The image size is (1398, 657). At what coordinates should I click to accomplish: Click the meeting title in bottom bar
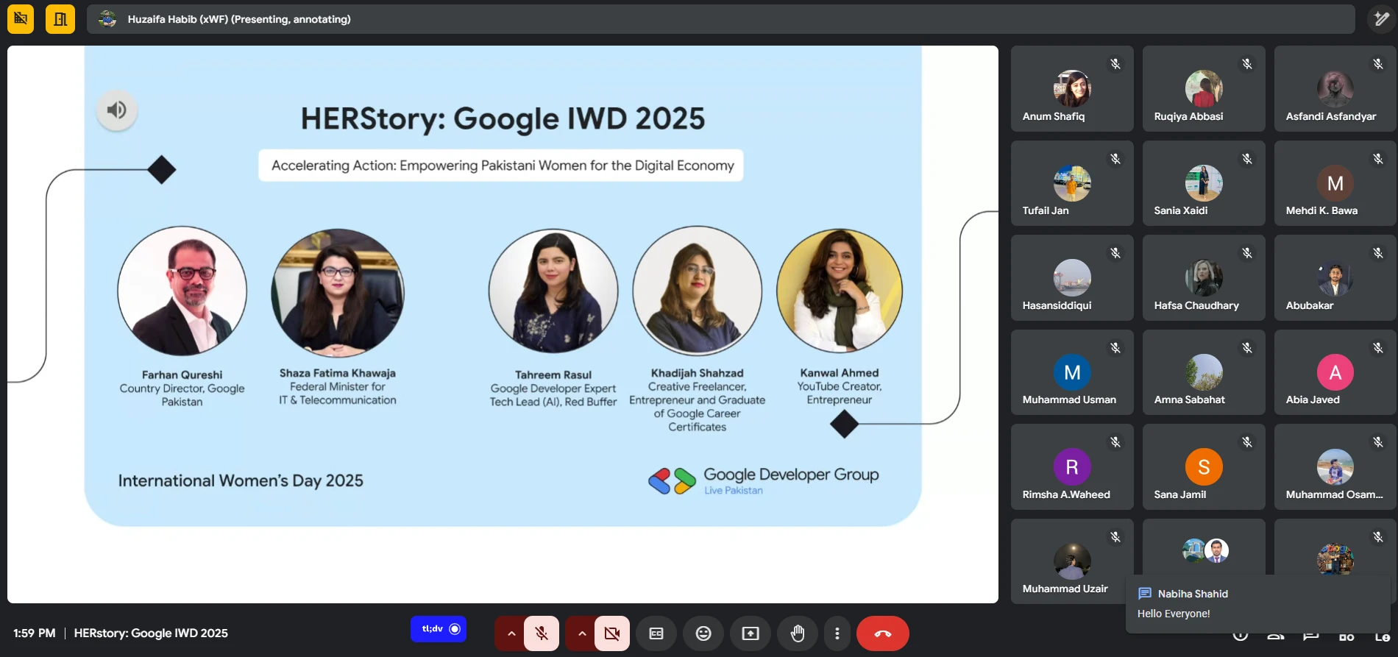click(x=151, y=633)
